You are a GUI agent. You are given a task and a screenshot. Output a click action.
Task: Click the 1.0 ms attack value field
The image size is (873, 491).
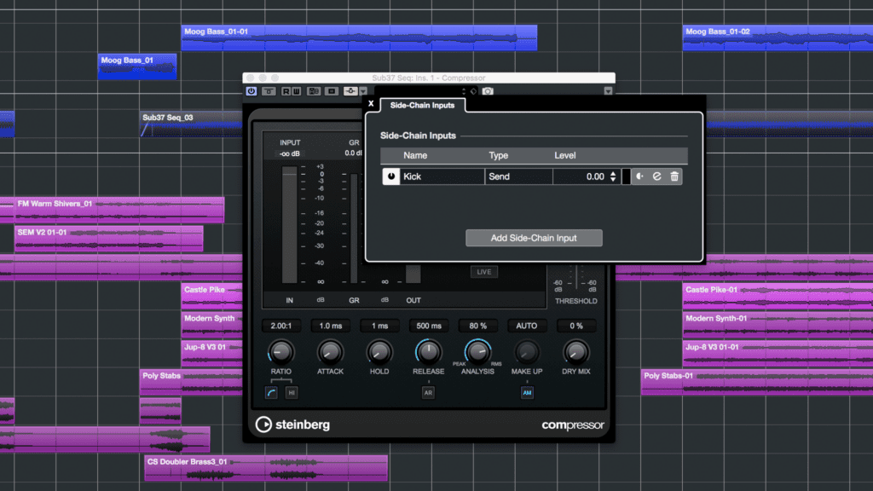tap(330, 326)
